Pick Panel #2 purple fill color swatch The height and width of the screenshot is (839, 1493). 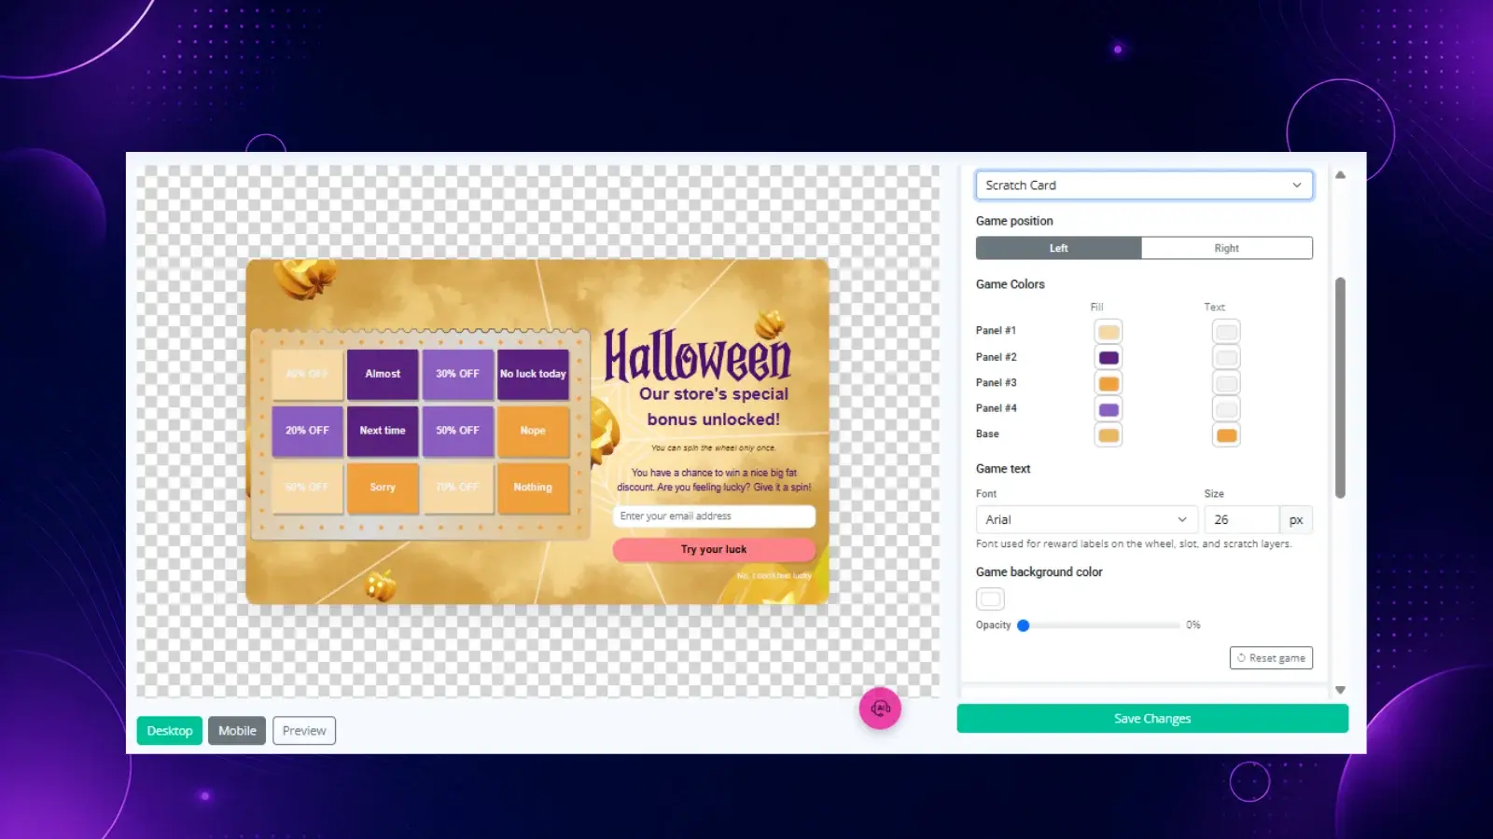click(x=1109, y=358)
